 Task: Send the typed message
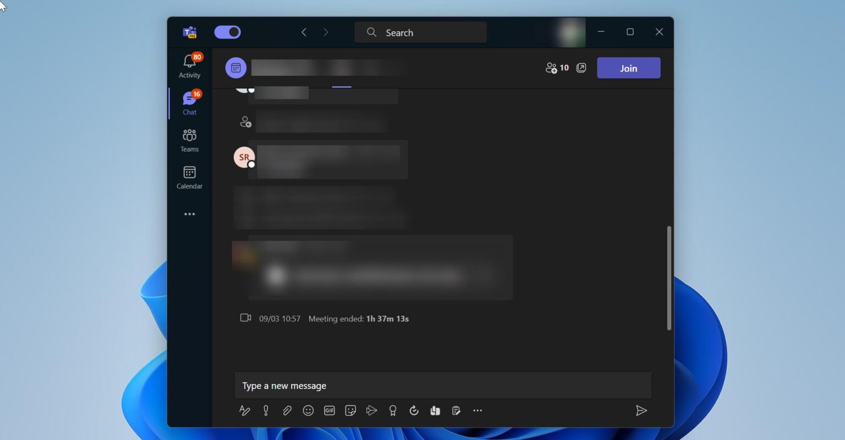point(641,410)
